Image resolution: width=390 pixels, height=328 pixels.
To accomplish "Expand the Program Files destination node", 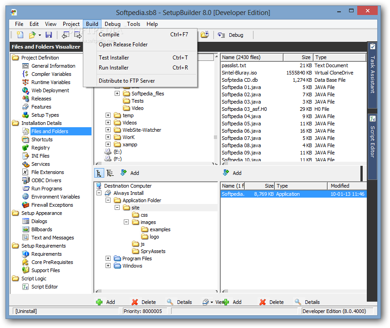I will [108, 258].
